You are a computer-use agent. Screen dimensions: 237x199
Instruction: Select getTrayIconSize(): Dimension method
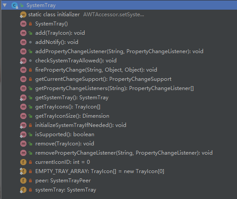(72, 116)
